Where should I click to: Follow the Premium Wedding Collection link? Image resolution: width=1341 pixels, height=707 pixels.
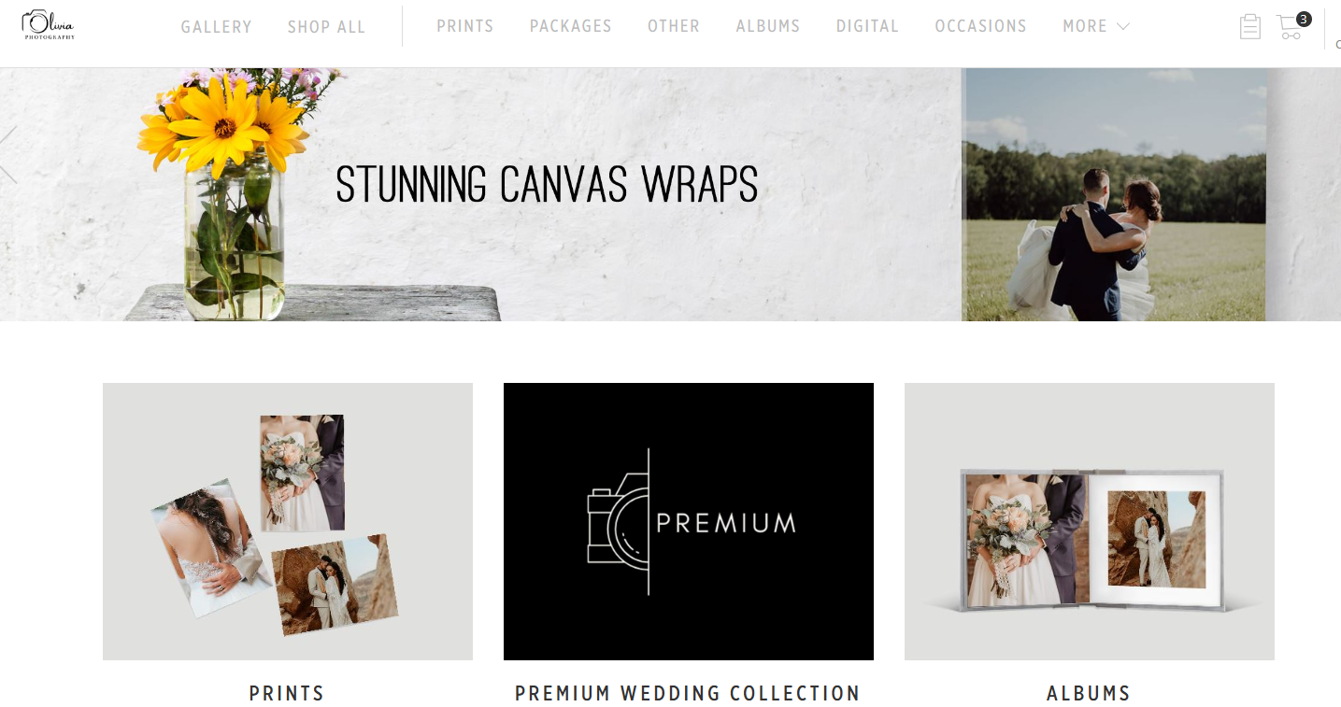click(x=688, y=694)
